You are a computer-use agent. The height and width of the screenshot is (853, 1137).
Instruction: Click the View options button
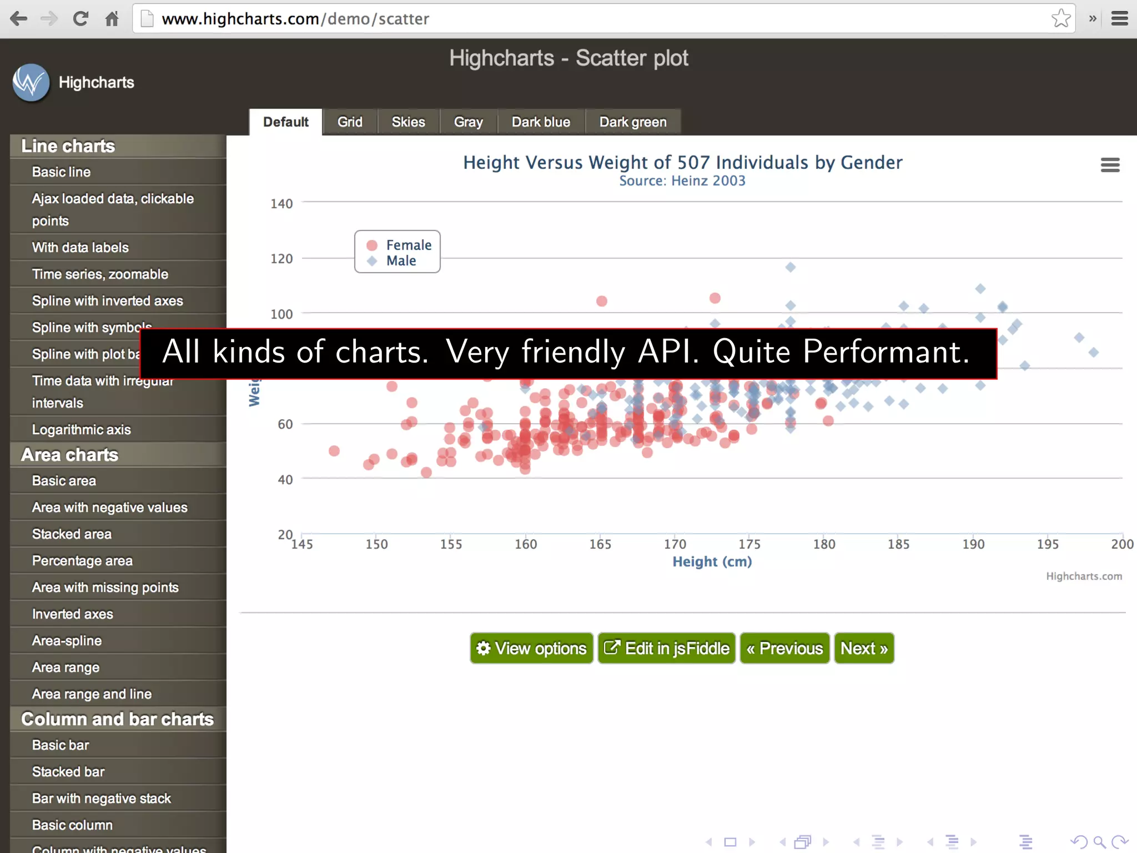coord(531,648)
